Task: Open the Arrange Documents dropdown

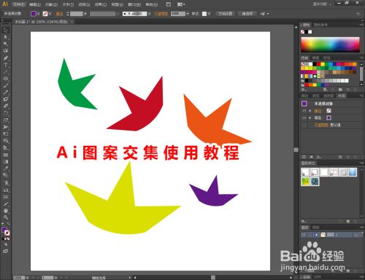Action: click(181, 4)
